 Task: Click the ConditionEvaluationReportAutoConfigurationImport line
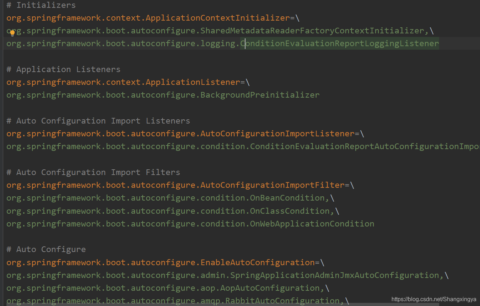click(x=243, y=147)
